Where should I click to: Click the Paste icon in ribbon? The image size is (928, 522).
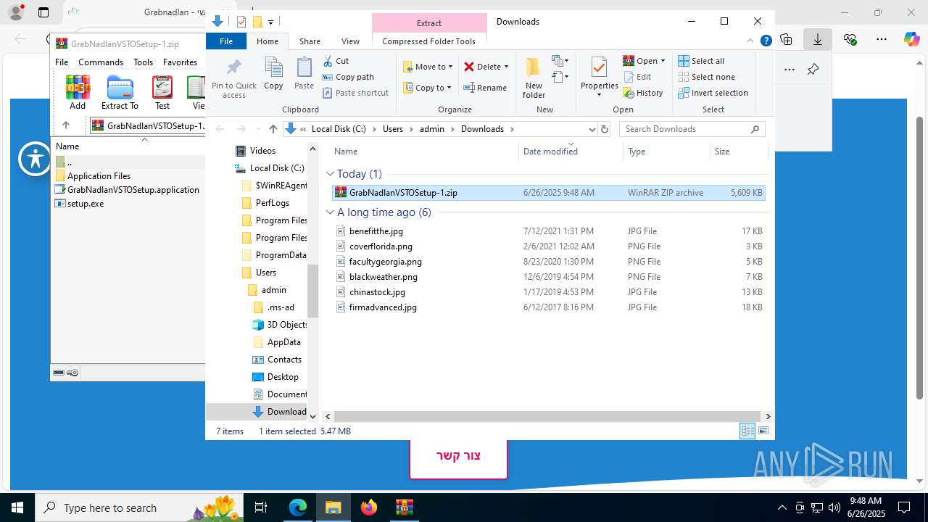[x=304, y=74]
